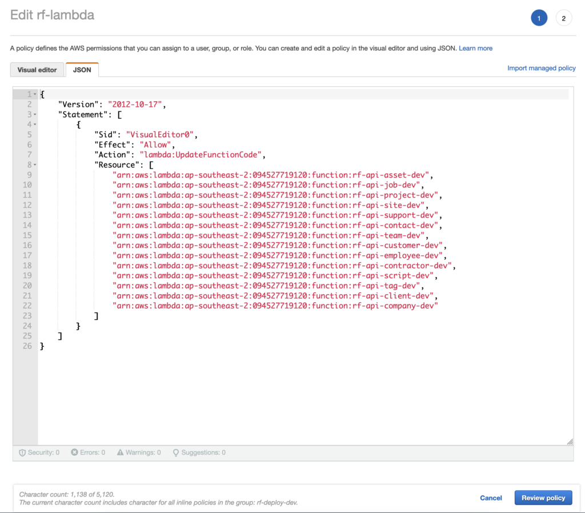Go to step 1 indicator
The height and width of the screenshot is (513, 585).
539,18
